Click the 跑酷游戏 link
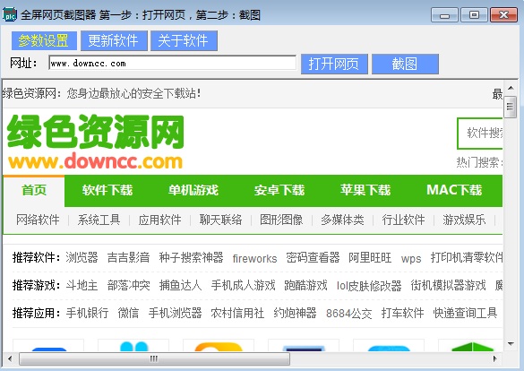The height and width of the screenshot is (371, 524). [x=305, y=286]
